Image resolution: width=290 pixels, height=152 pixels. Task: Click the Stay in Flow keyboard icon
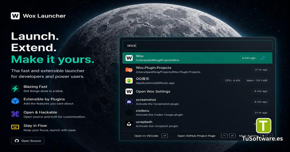[15, 127]
